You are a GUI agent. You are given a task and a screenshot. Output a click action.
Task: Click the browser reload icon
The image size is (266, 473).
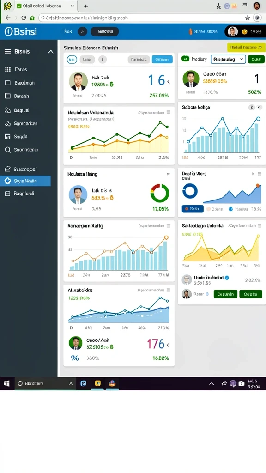(24, 18)
